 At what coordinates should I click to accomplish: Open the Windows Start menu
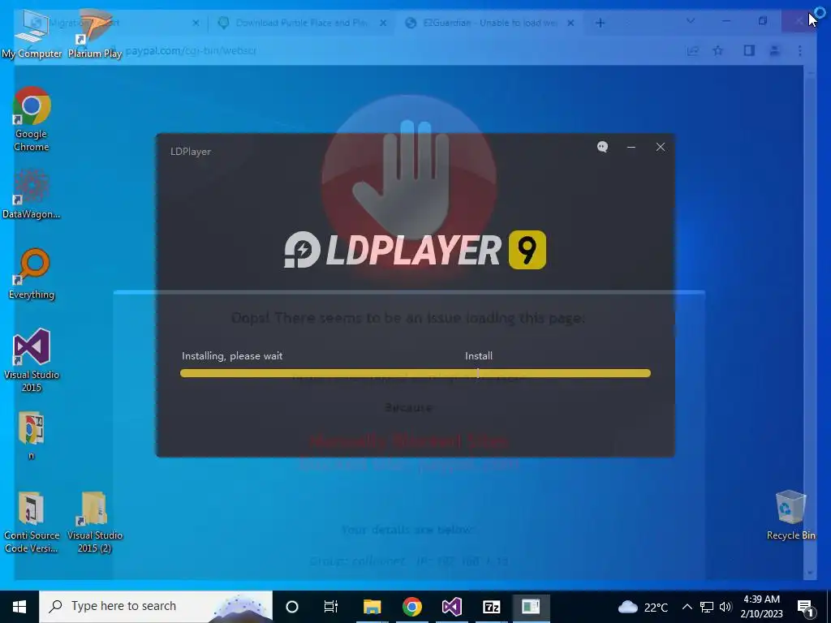pyautogui.click(x=19, y=607)
